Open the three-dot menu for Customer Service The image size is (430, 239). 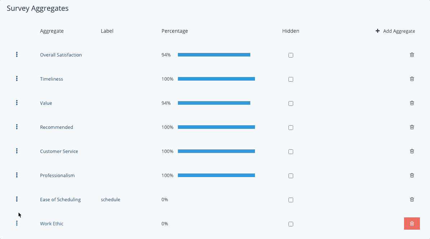(x=17, y=151)
